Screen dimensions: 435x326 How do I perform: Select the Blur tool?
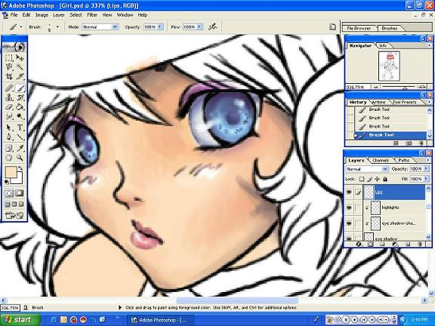point(9,116)
